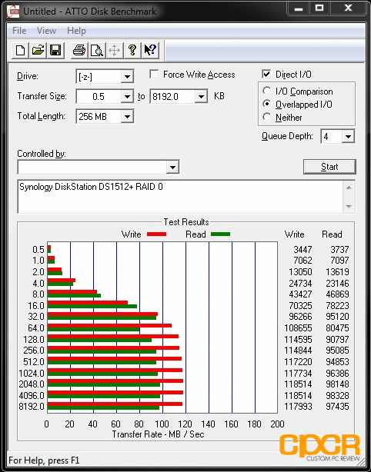Screen dimensions: 371x472
Task: Open the Queue Depth dropdown
Action: pyautogui.click(x=348, y=137)
